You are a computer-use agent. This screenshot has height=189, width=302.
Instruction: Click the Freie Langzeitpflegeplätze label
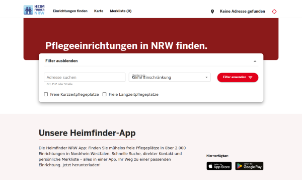click(x=133, y=94)
